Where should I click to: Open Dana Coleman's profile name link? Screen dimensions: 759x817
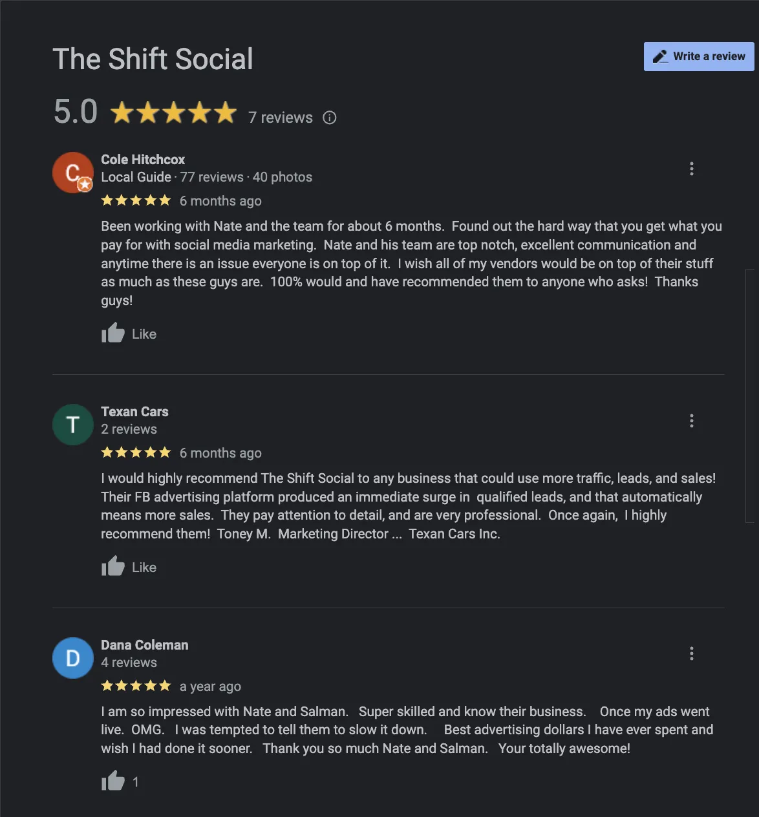(145, 645)
